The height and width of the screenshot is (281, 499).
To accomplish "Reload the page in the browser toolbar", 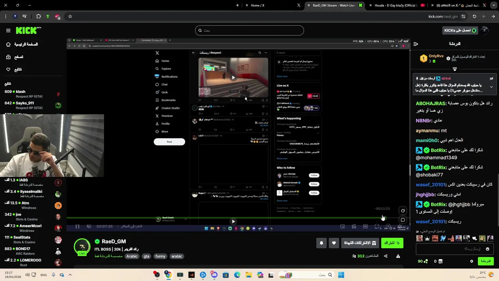I will (x=474, y=16).
